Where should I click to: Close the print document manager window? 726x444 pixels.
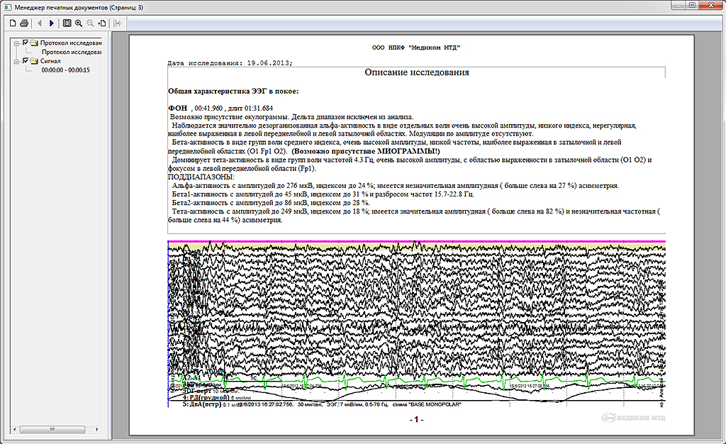[x=710, y=6]
